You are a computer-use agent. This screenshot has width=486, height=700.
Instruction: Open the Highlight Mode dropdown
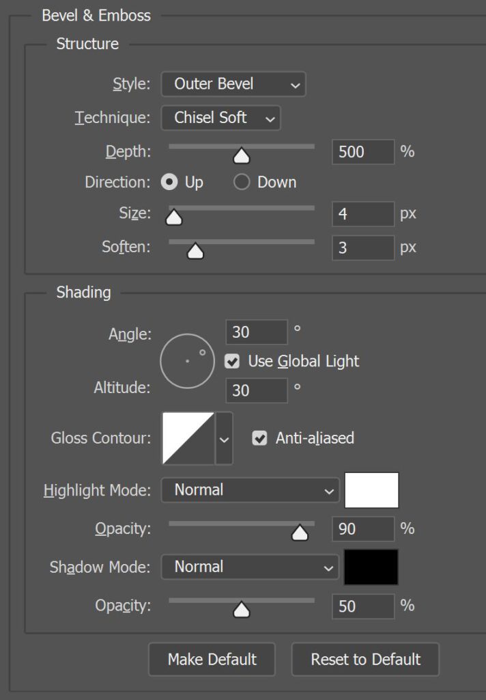click(x=250, y=490)
